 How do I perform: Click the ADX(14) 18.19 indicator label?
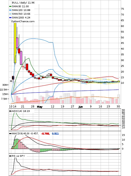pyautogui.click(x=21, y=111)
